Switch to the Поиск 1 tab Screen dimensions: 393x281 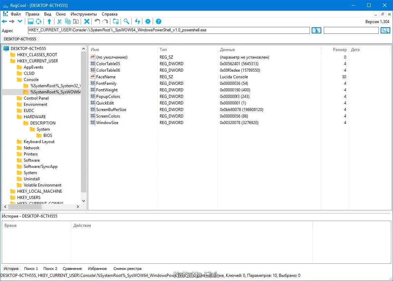point(31,269)
